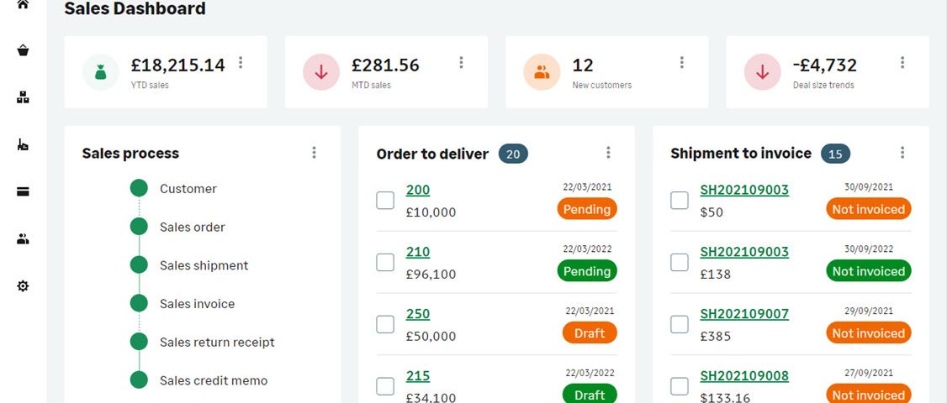Open the shopping basket sidebar icon
Image resolution: width=947 pixels, height=403 pixels.
(23, 50)
